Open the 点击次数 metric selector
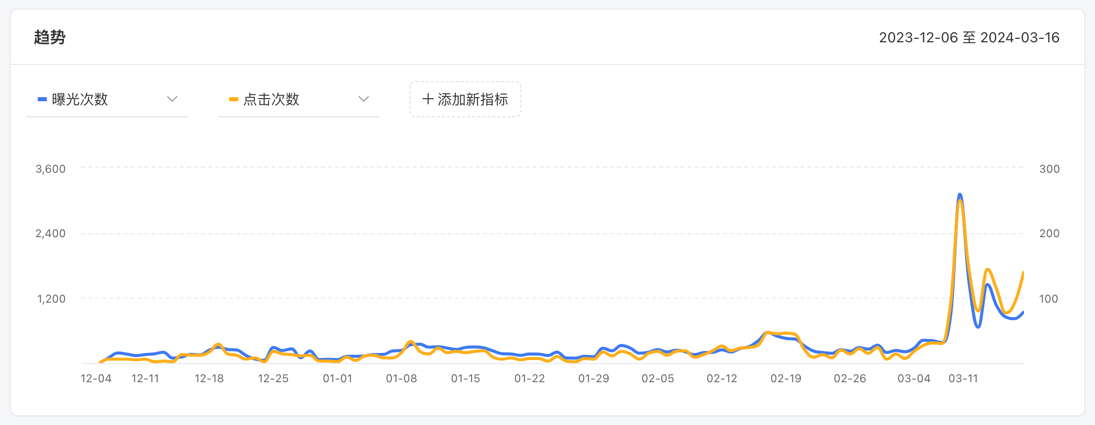Viewport: 1095px width, 425px height. pos(299,99)
